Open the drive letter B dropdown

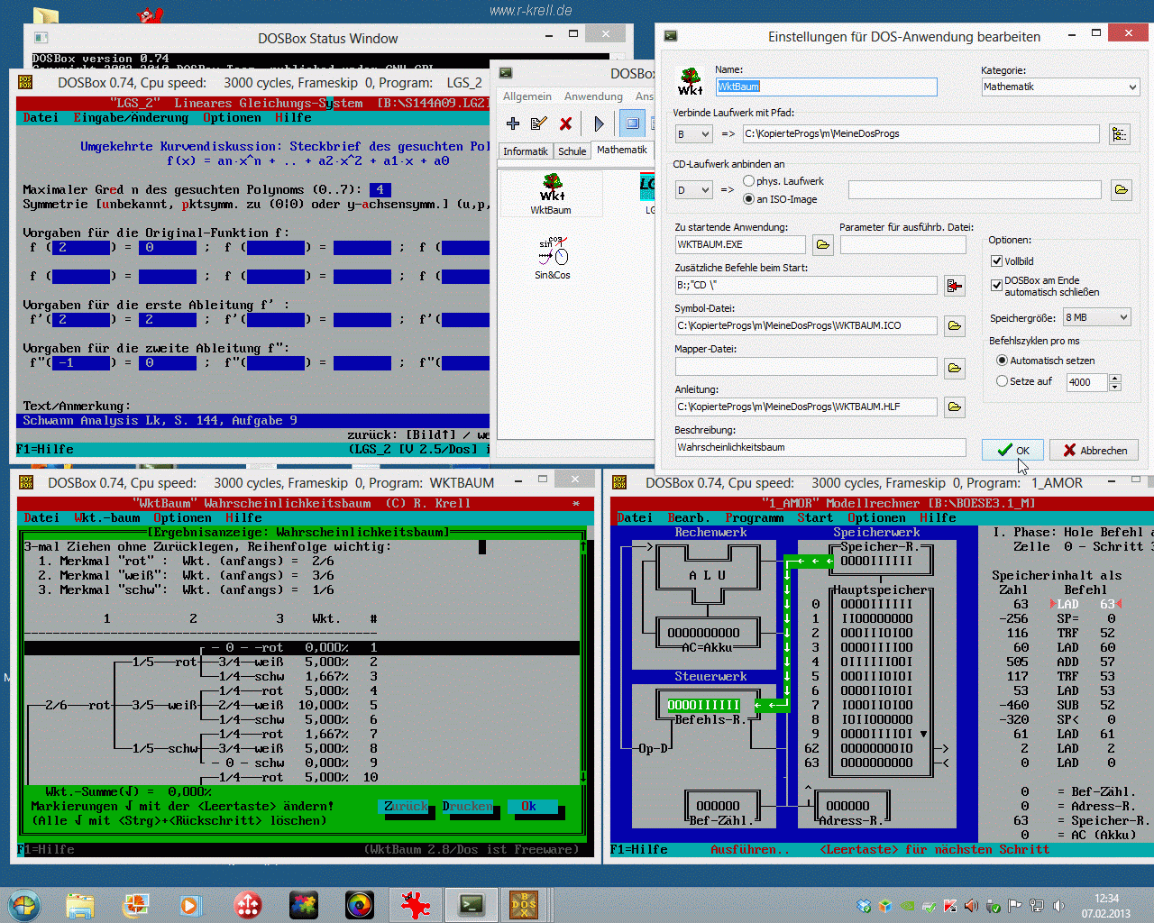click(x=694, y=134)
